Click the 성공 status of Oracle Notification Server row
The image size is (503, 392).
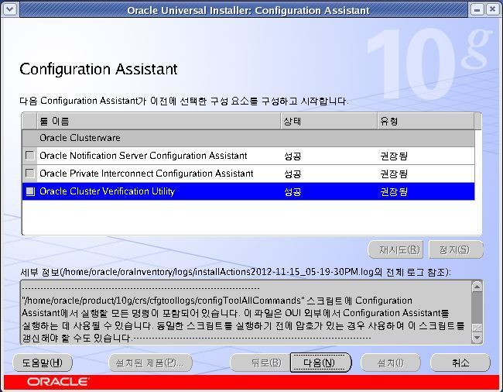coord(293,156)
